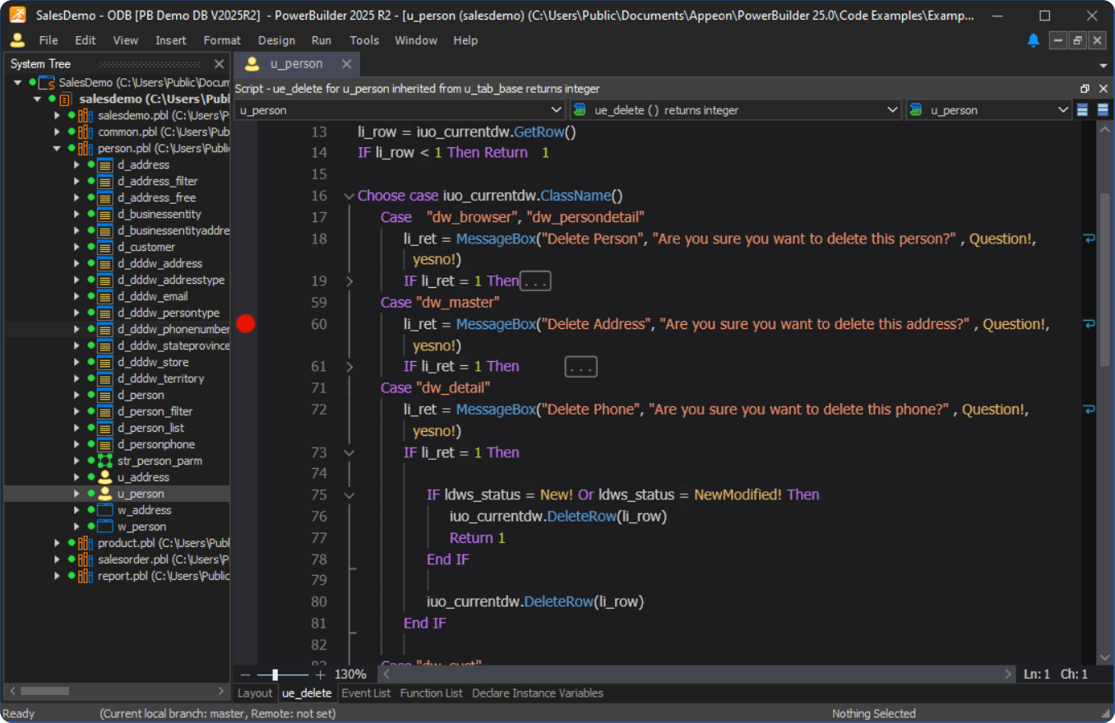Screen dimensions: 1115x723
Task: Expand the d_address_filter tree node
Action: 77,181
